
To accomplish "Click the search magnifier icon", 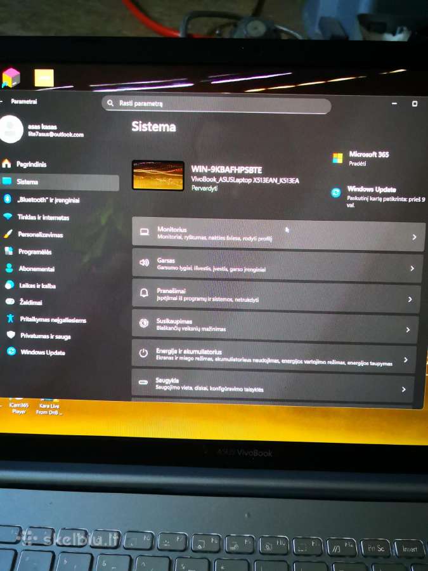I will click(110, 103).
